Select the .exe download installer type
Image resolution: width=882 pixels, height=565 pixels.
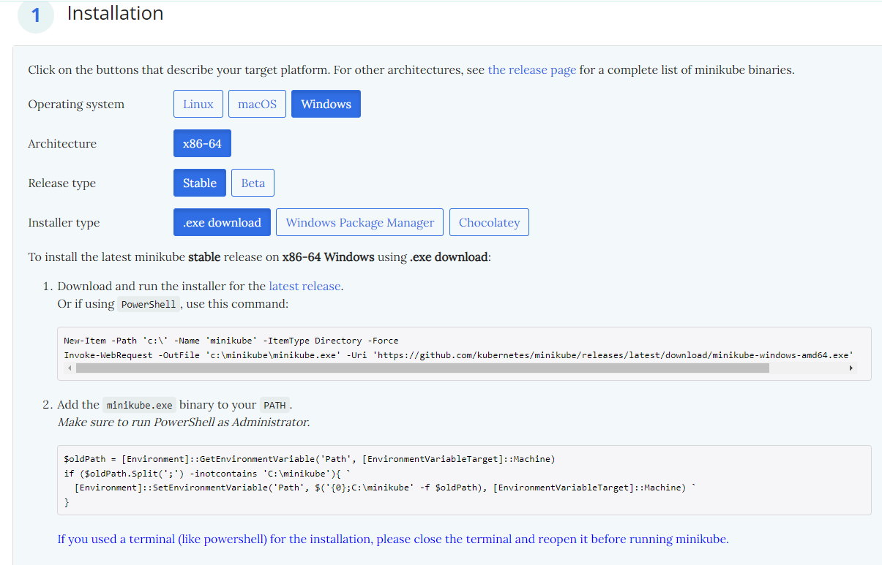tap(222, 222)
